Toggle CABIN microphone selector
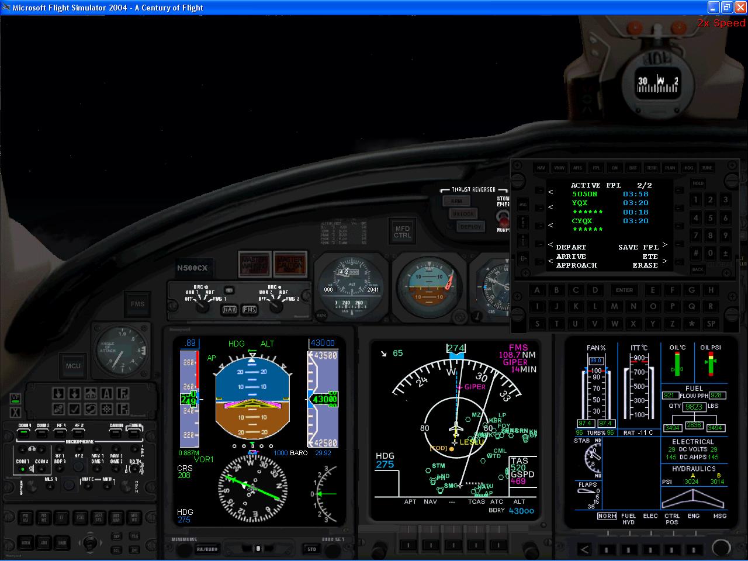 point(116,433)
